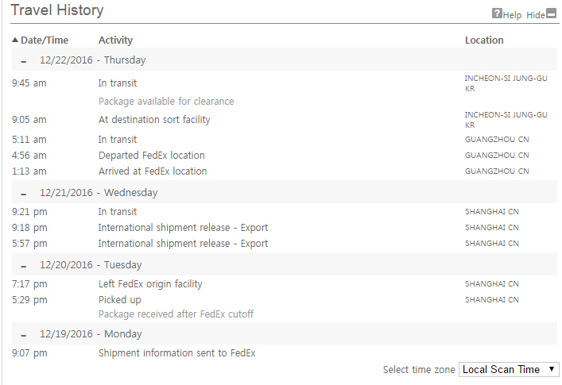Viewport: 562px width, 385px height.
Task: Click the sort arrow beside Date/Time
Action: 15,40
